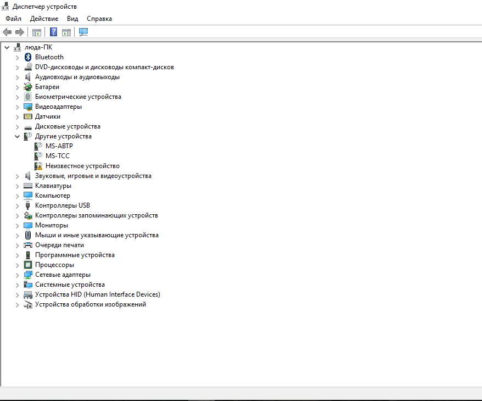
Task: Click the Процессоры chip icon
Action: click(28, 265)
